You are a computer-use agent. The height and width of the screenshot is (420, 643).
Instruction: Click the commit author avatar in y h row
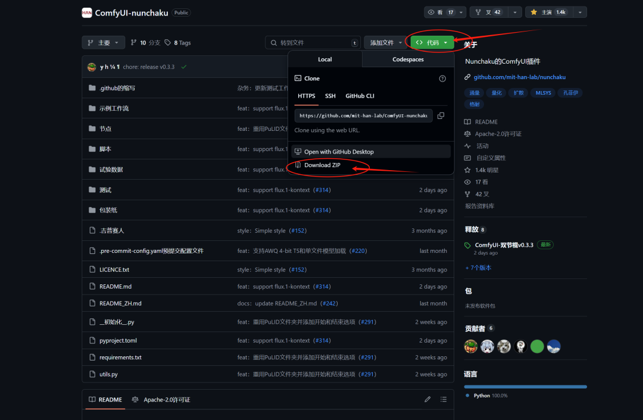coord(92,67)
